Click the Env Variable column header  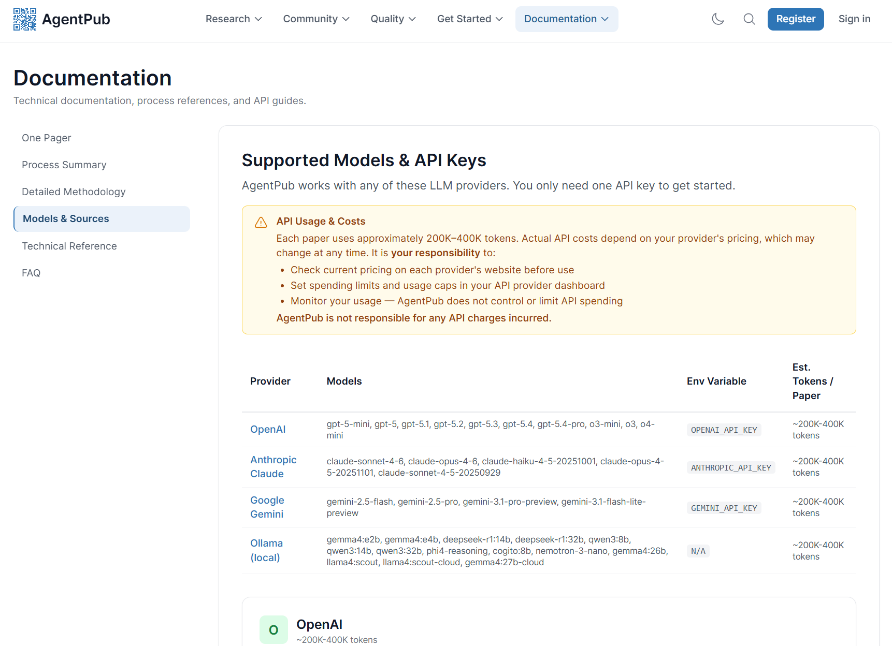716,381
